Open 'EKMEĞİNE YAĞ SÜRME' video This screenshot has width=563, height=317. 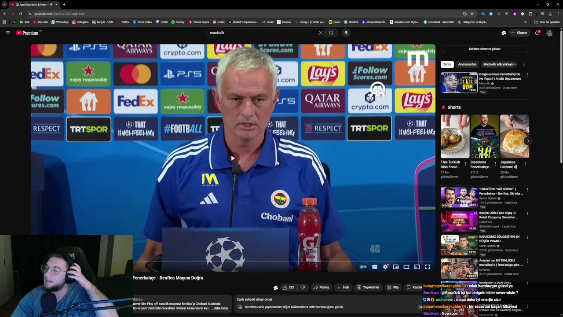coord(459,197)
